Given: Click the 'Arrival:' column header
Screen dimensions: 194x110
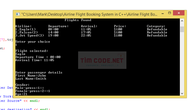Looking at the screenshot, I should click(x=89, y=26).
